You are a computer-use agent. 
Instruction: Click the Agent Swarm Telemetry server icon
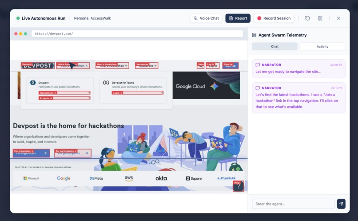254,35
